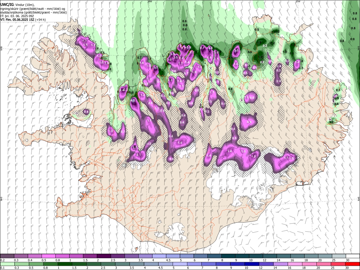Click the 'VT: Fim. 05.06.2025 15Z' valid time
Viewport: 360px width, 270px height.
pyautogui.click(x=17, y=20)
